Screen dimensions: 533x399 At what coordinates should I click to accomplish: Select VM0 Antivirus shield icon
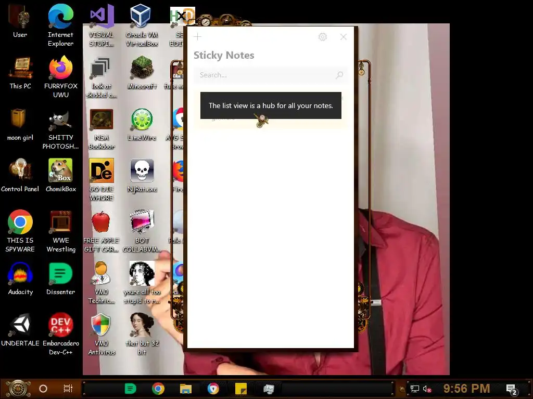tap(101, 334)
